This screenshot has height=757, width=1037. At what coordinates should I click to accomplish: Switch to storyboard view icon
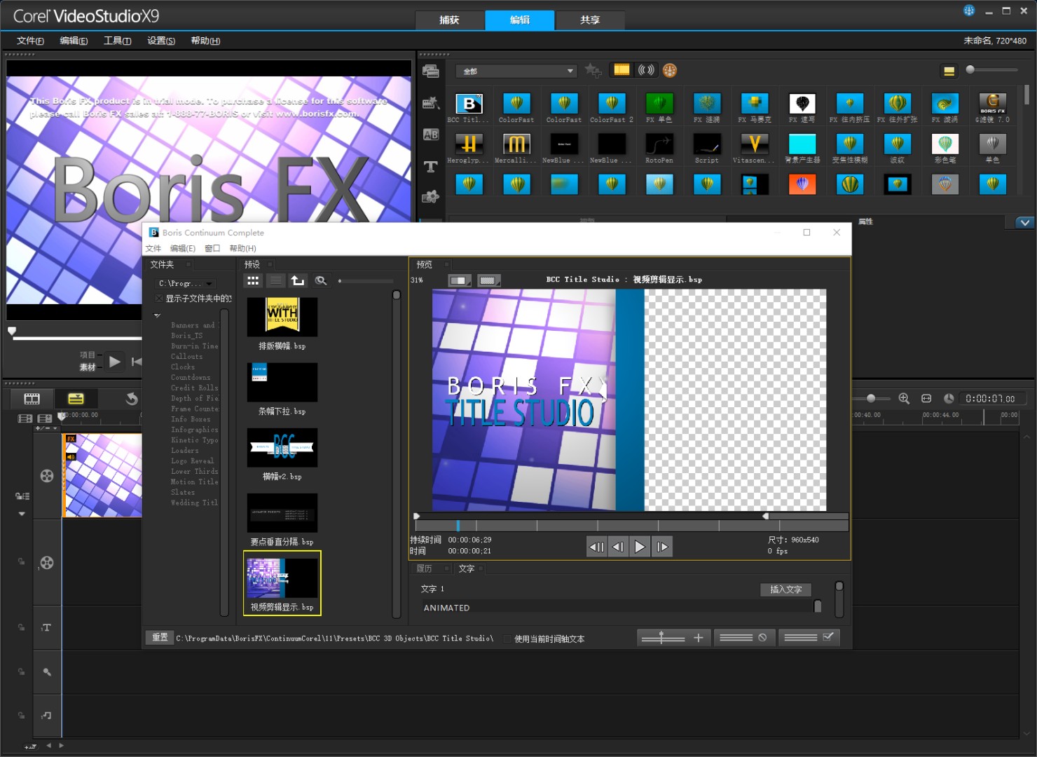tap(32, 399)
